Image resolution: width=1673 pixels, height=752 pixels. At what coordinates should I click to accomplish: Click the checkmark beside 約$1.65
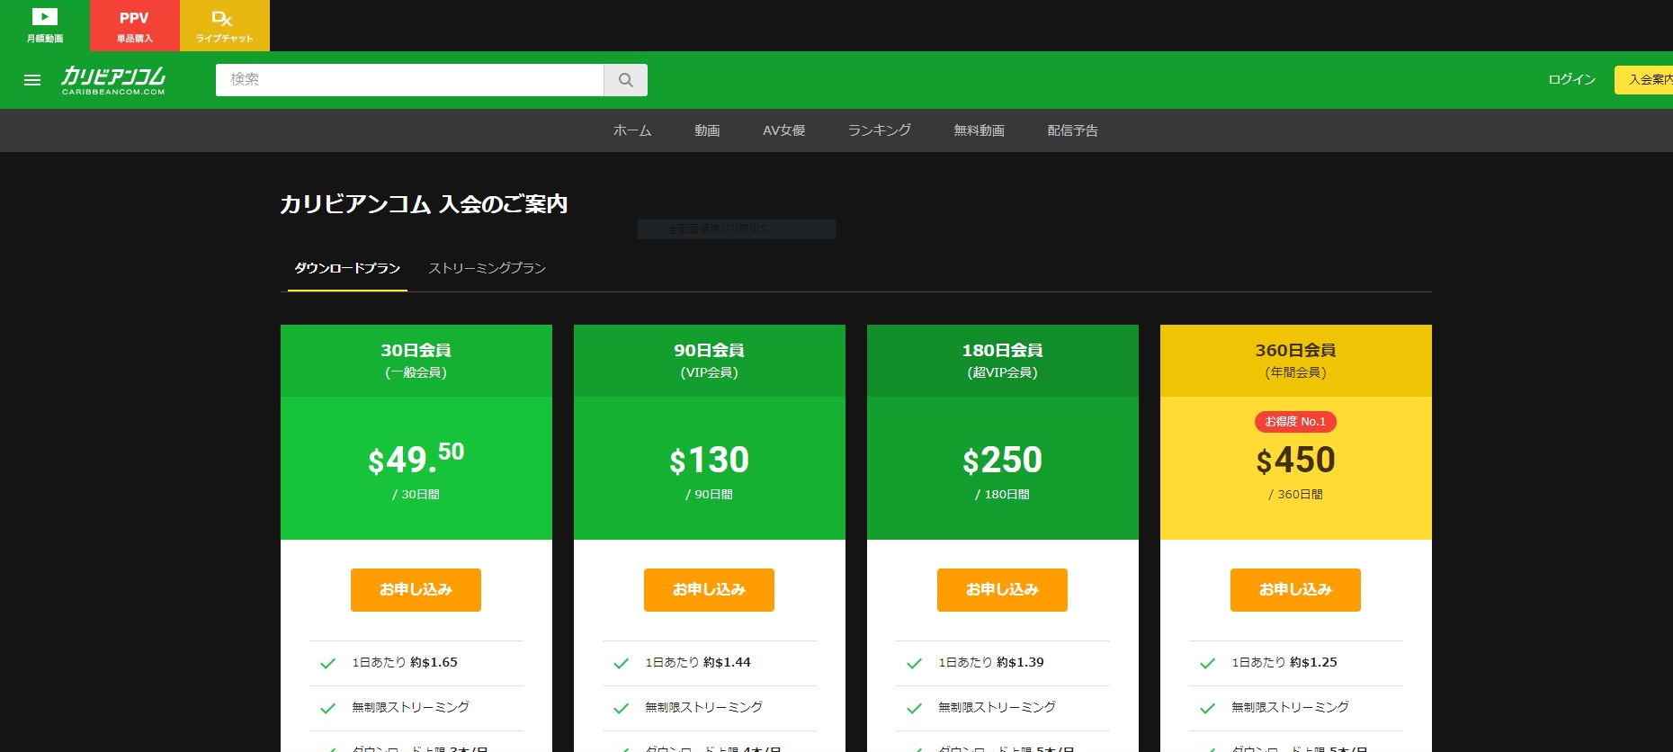(327, 664)
